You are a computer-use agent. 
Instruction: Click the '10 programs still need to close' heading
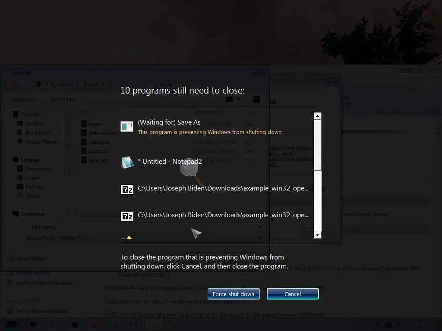pyautogui.click(x=183, y=91)
